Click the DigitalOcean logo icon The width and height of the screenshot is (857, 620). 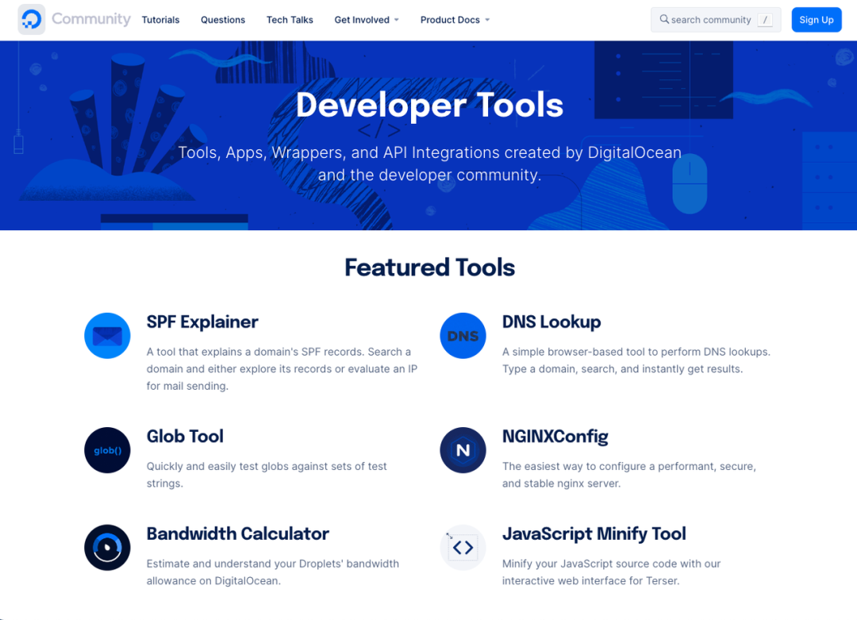click(x=32, y=20)
